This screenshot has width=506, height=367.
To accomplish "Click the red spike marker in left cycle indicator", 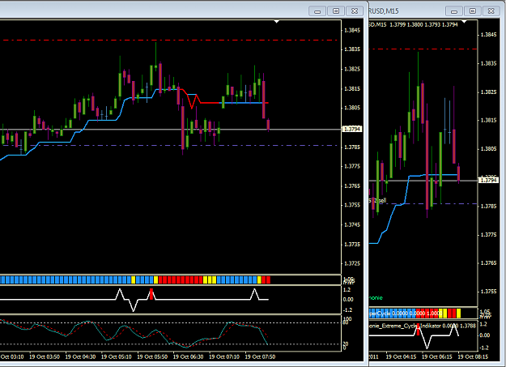I will 151,294.
